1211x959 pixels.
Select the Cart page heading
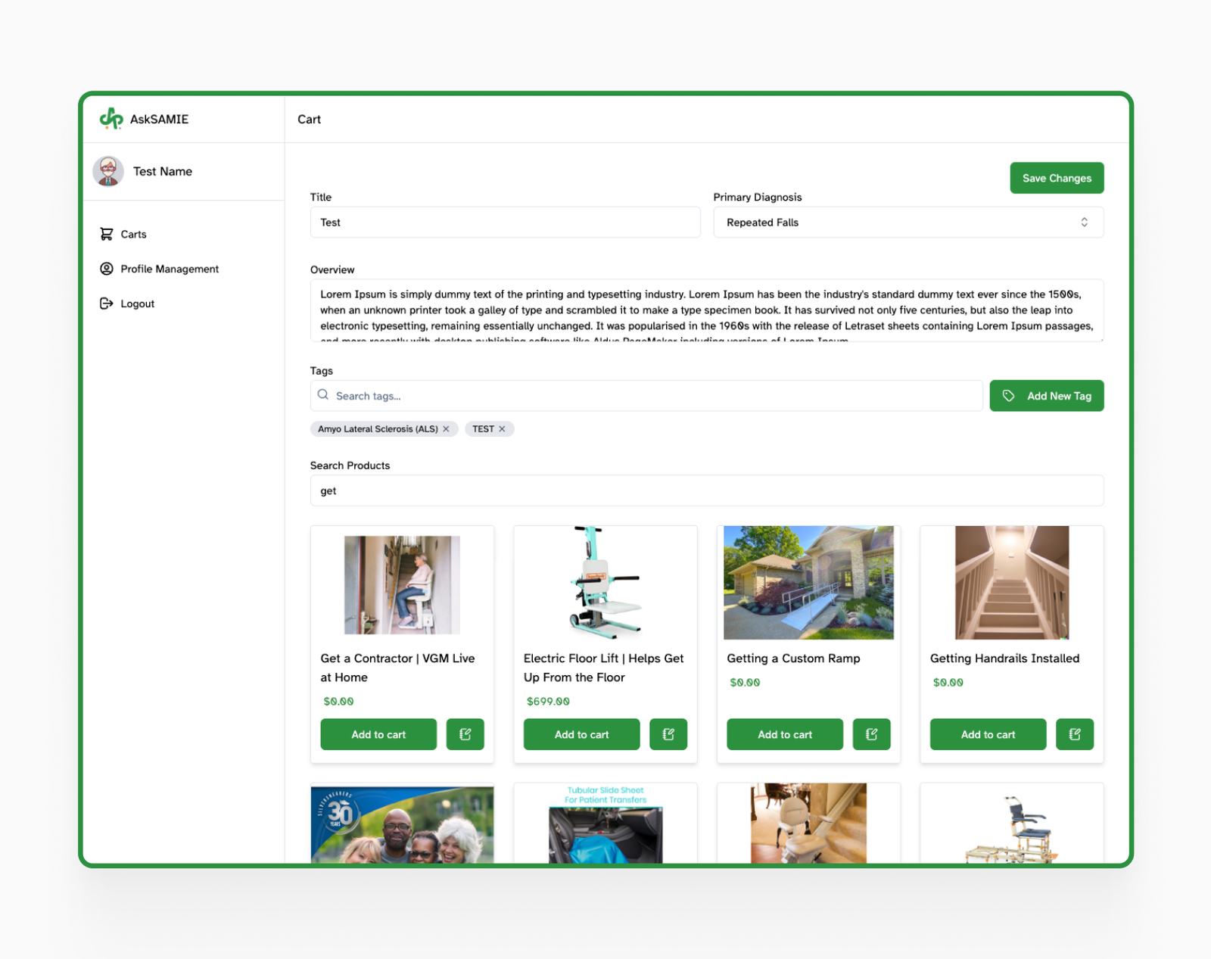click(x=309, y=119)
